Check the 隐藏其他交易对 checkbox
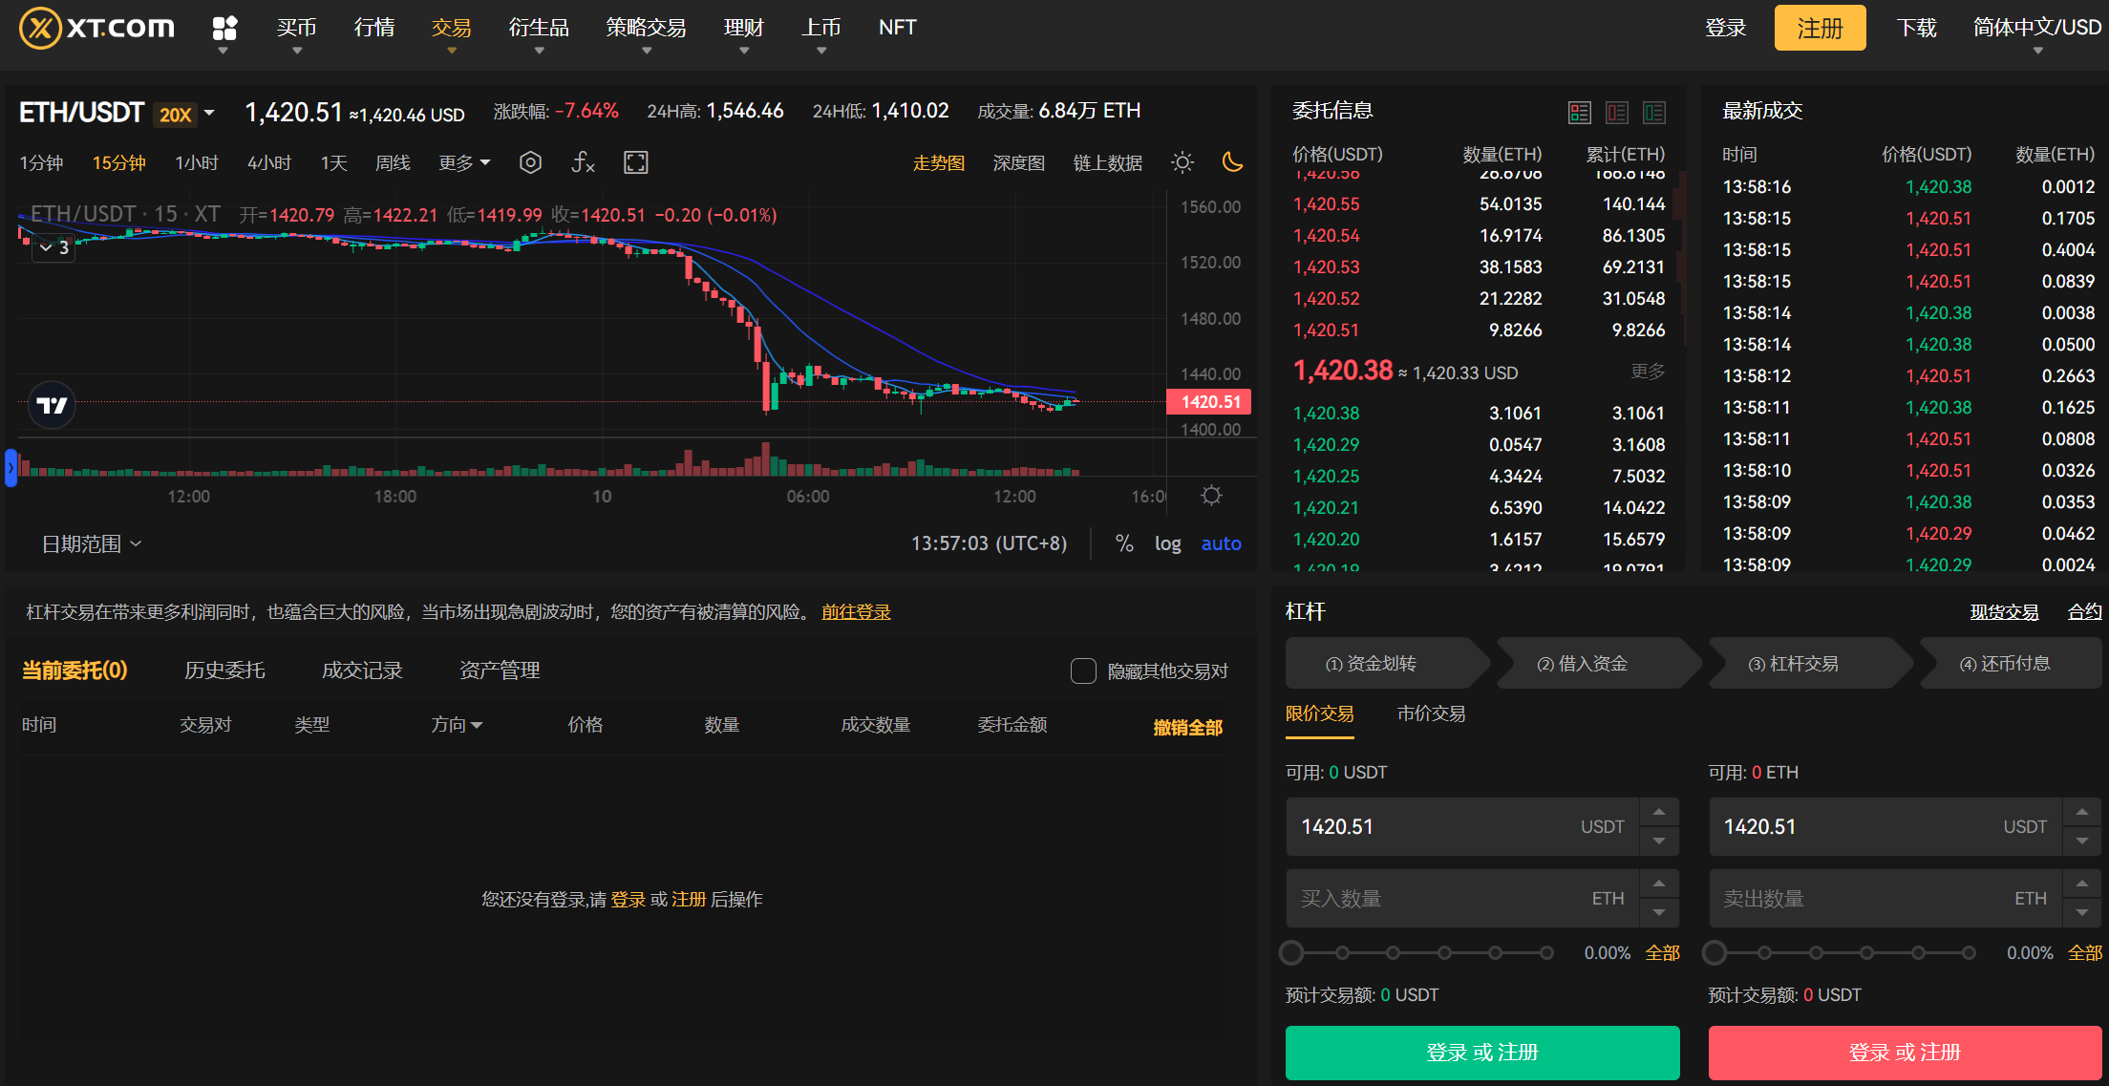This screenshot has width=2109, height=1086. point(1083,671)
